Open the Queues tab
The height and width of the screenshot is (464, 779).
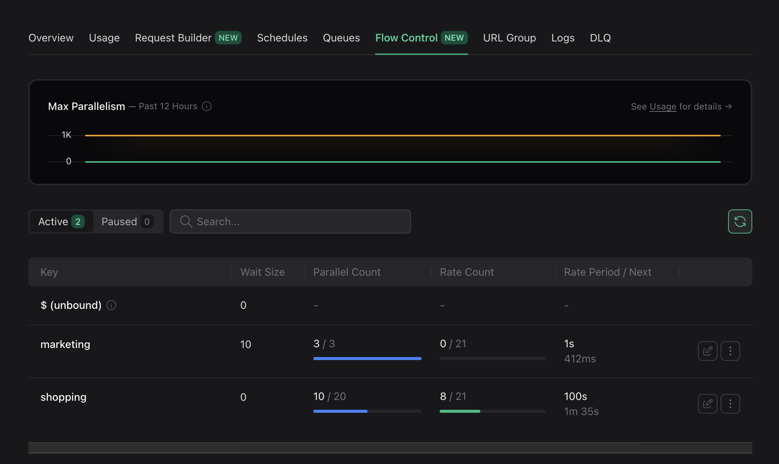(x=341, y=38)
